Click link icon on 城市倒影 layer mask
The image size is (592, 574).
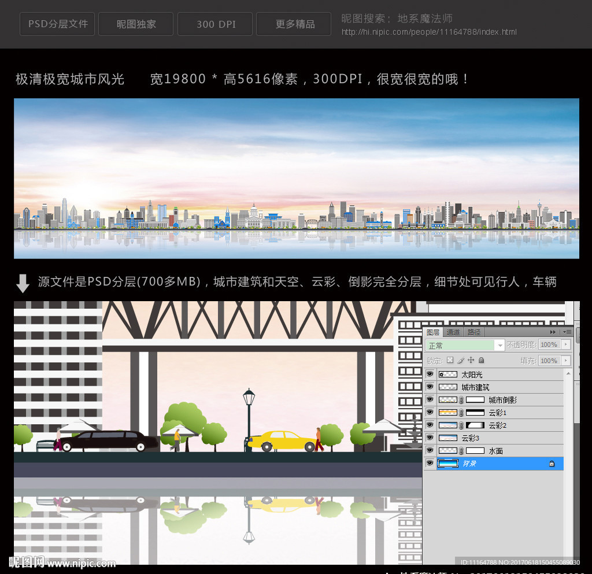(461, 400)
